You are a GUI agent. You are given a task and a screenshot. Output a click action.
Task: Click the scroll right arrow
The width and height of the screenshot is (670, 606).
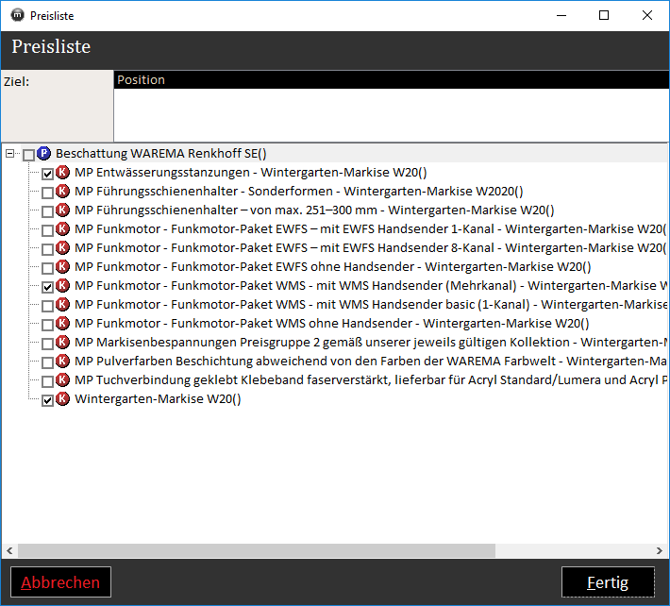[660, 550]
